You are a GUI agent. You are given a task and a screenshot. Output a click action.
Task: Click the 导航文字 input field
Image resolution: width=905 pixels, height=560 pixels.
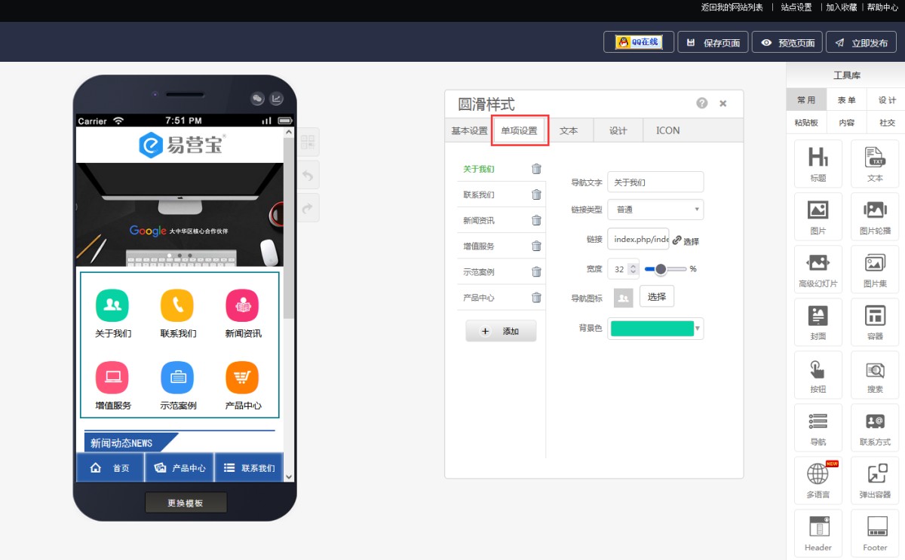coord(655,182)
